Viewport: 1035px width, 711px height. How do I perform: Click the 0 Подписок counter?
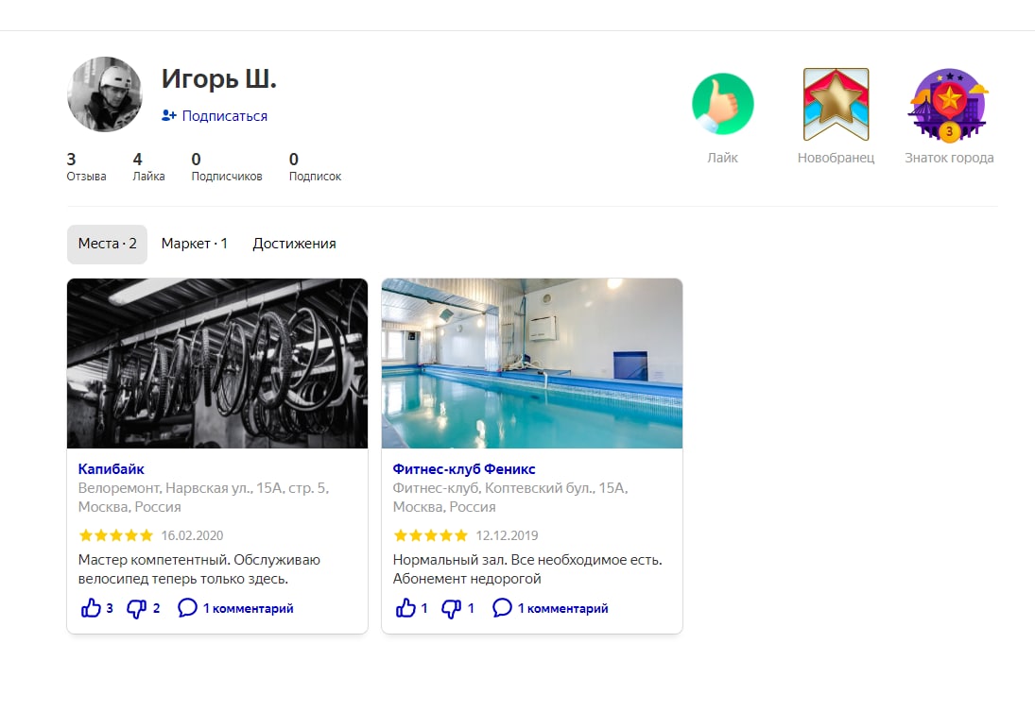tap(315, 167)
